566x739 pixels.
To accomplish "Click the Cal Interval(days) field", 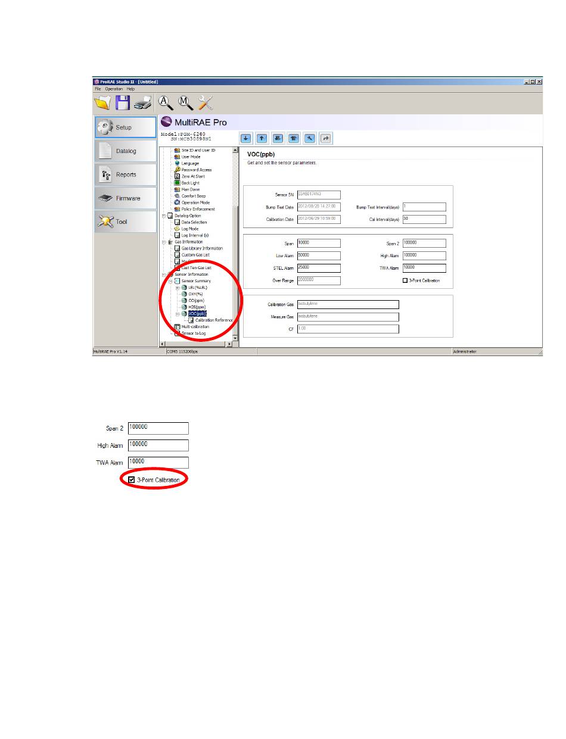I will (x=424, y=219).
